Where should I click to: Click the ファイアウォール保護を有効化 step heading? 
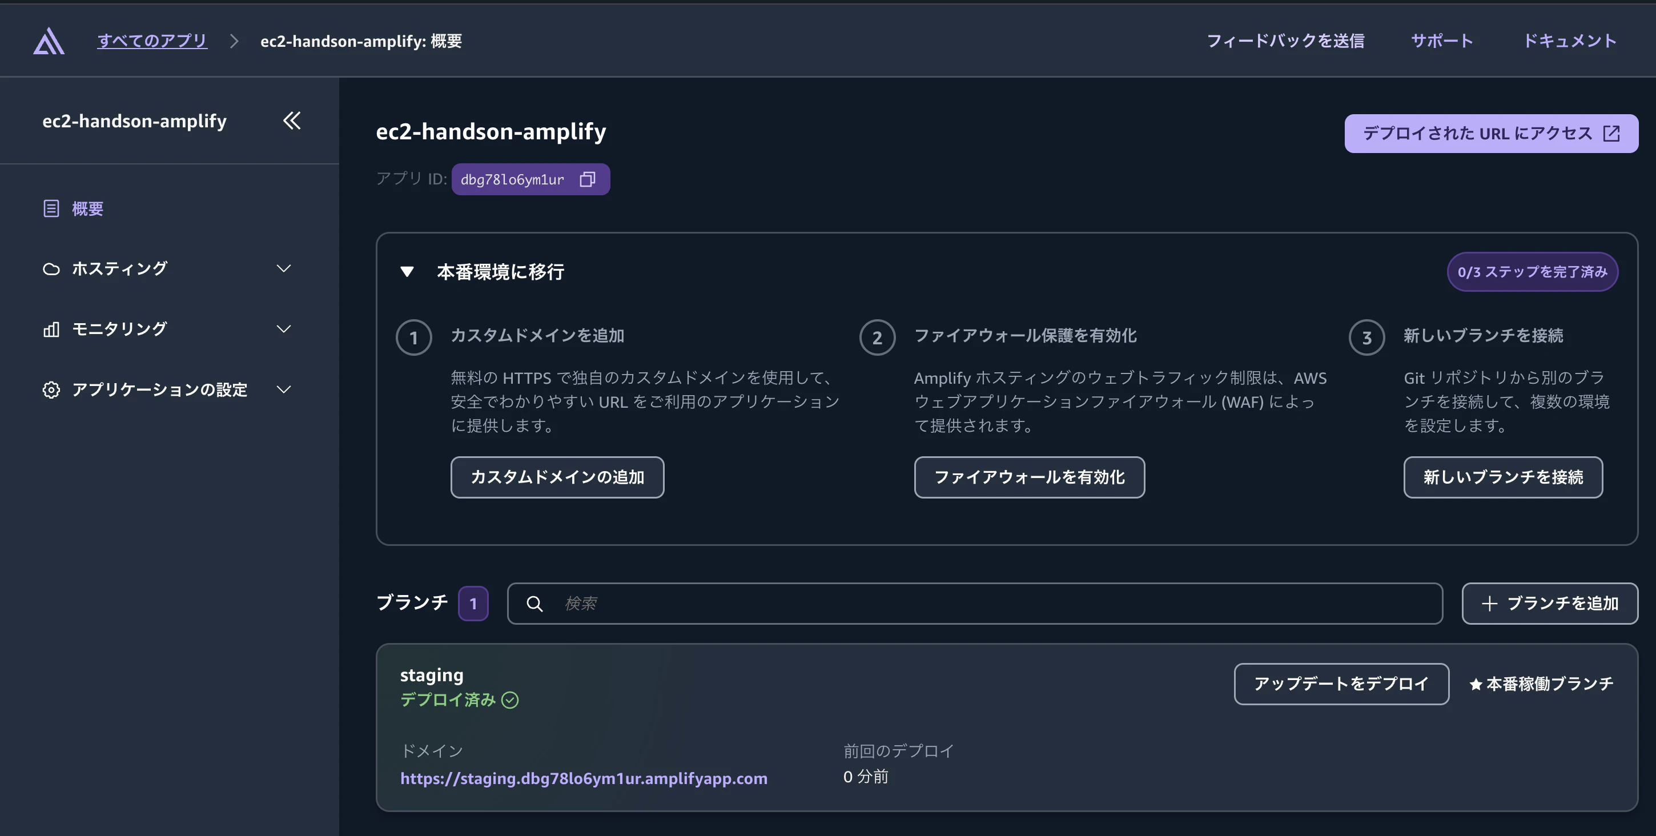click(1026, 335)
